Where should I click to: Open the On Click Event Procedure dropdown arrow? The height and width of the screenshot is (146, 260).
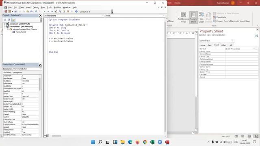(x=253, y=49)
